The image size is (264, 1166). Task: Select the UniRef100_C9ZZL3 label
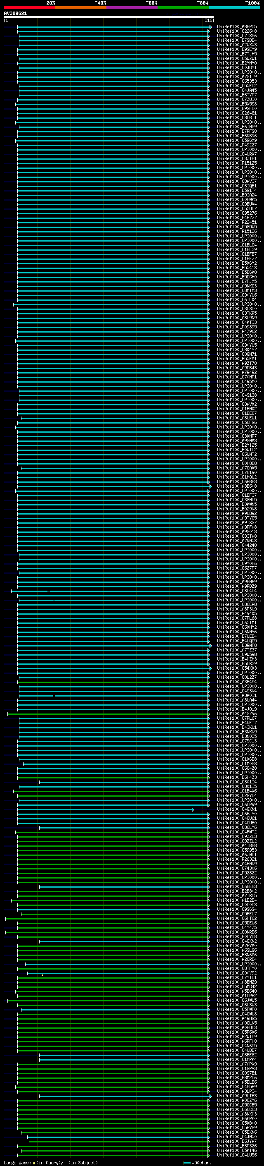point(237,837)
